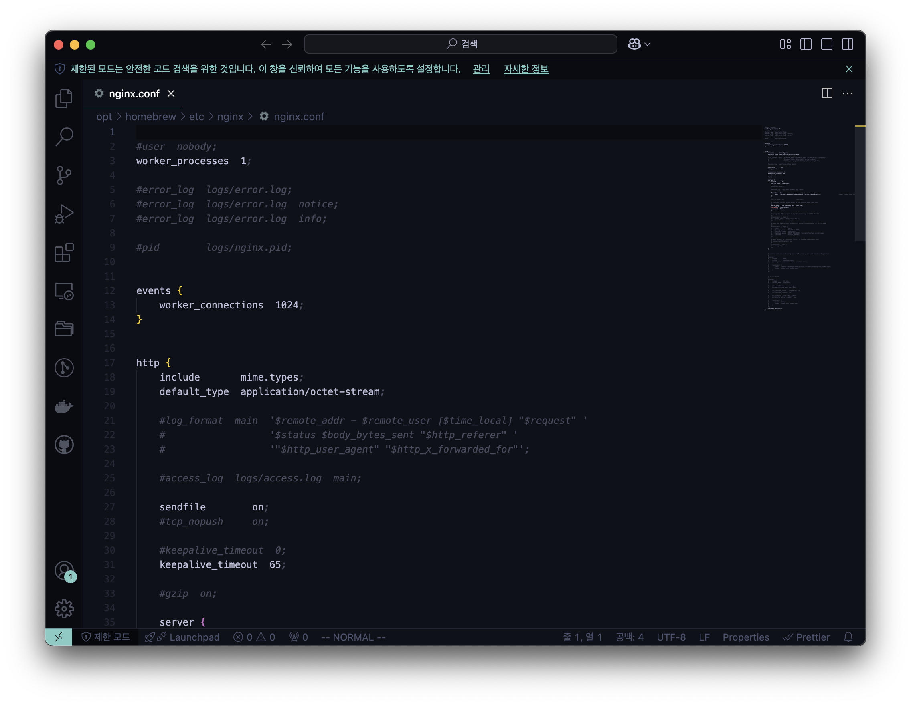Toggle the secondary sidebar visibility
Screen dimensions: 911x705
tap(848, 44)
